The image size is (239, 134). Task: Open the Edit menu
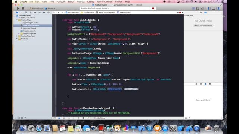[x=37, y=1]
